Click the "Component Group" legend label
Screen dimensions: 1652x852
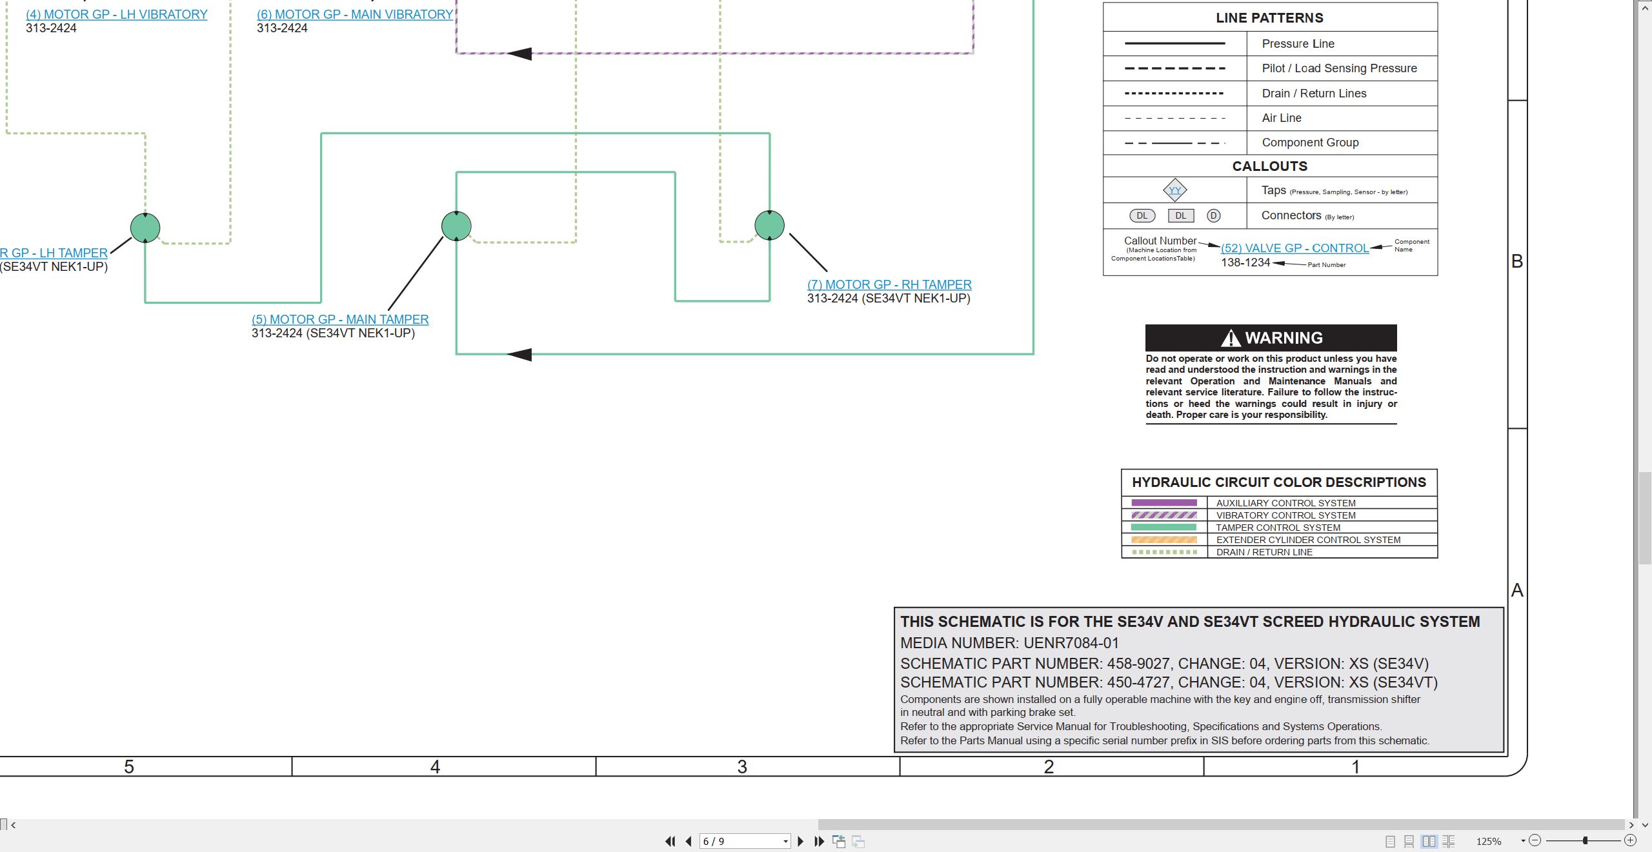1310,143
